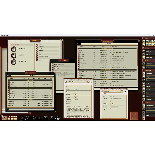Collapse the Campaign section header
The height and width of the screenshot is (155, 155).
tap(148, 70)
